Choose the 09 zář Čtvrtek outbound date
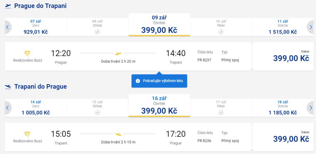316x154 pixels. (159, 25)
